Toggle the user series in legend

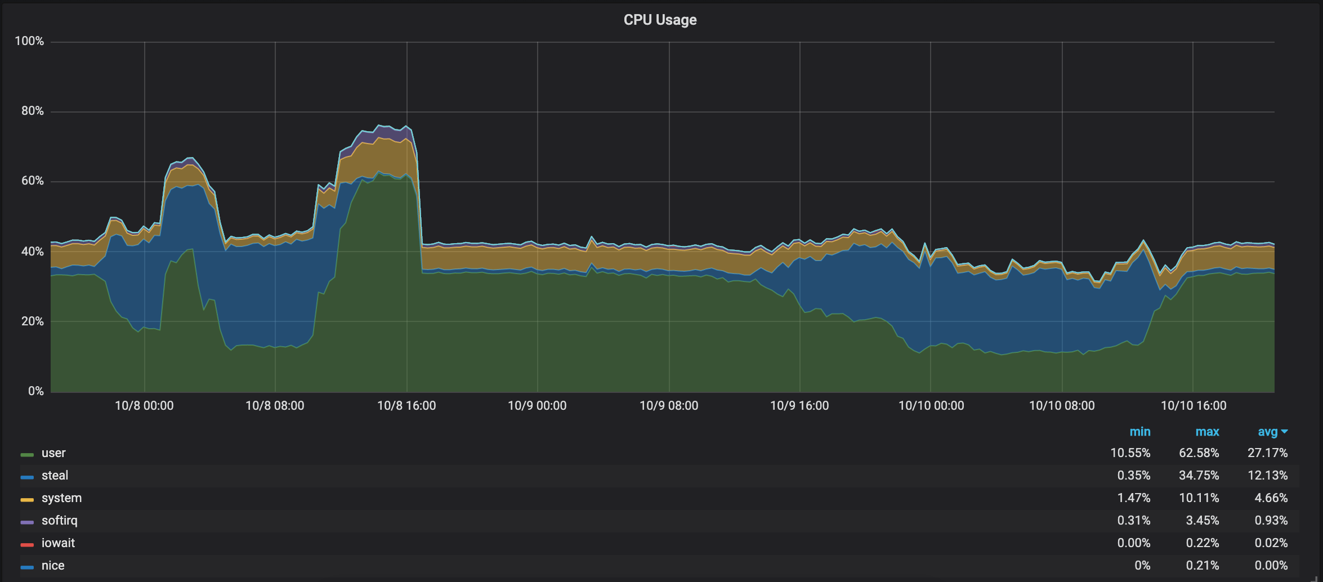(x=53, y=453)
